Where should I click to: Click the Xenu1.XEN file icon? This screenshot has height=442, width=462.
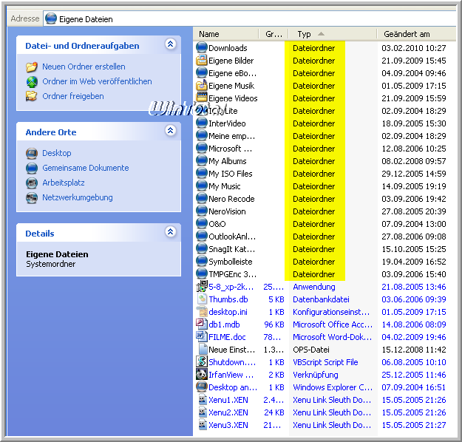[x=202, y=400]
